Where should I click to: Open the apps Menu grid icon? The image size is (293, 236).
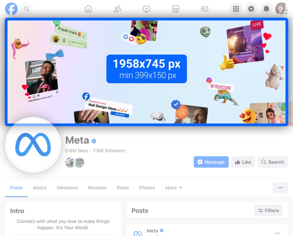point(236,9)
